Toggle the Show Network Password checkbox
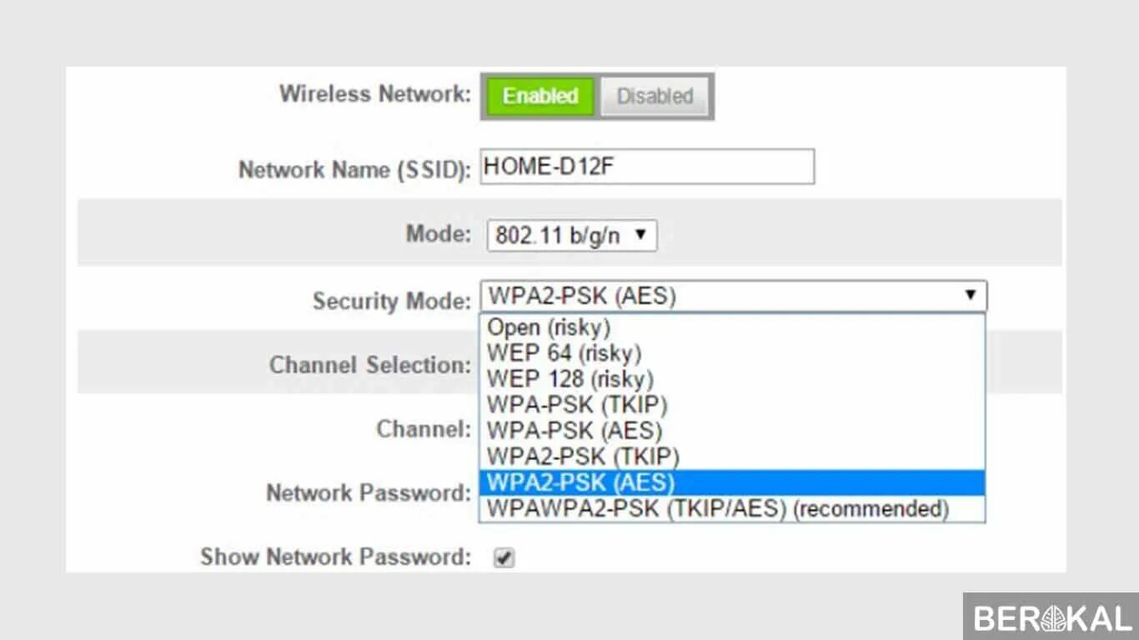Screen dimensions: 1139x640 coord(504,557)
